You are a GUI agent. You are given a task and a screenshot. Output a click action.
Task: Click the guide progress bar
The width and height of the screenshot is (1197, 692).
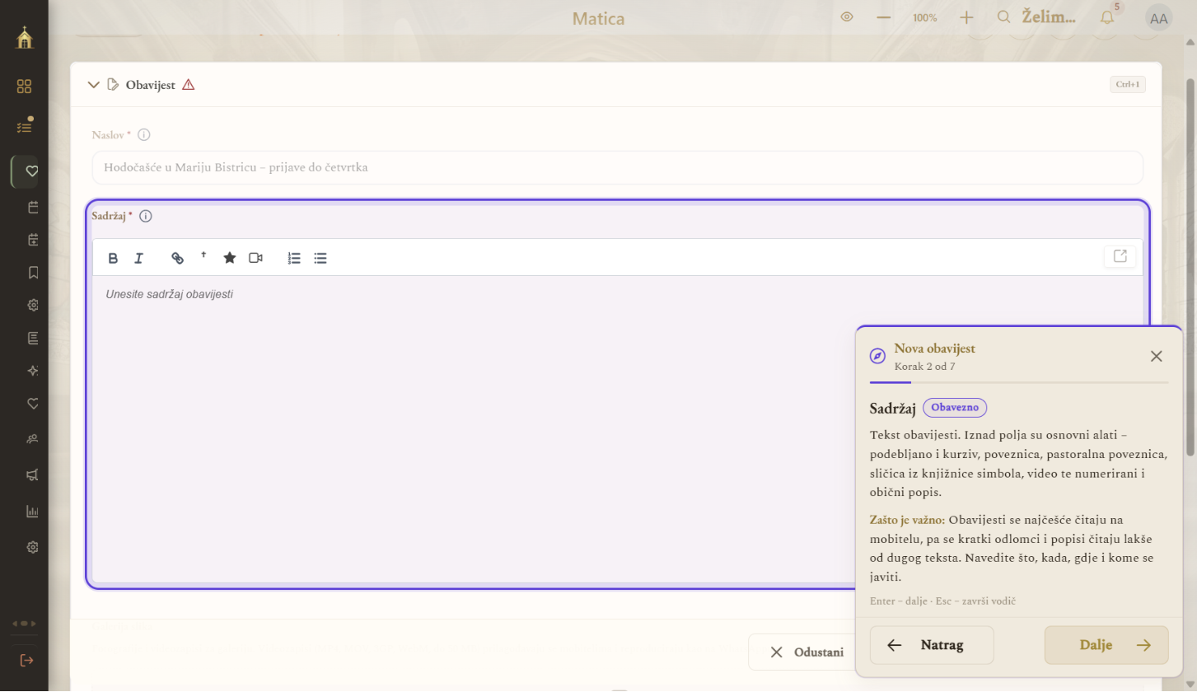pos(1019,382)
